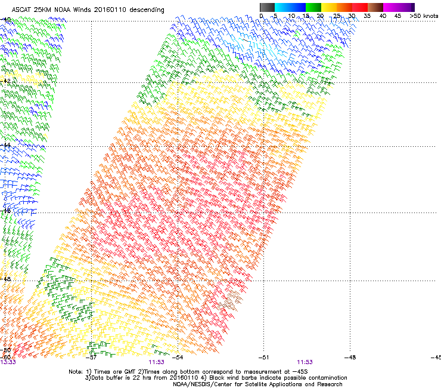Click the 'Black wind barbs indicate possible contamination' note
Screen dimensions: 441x388
[278, 378]
